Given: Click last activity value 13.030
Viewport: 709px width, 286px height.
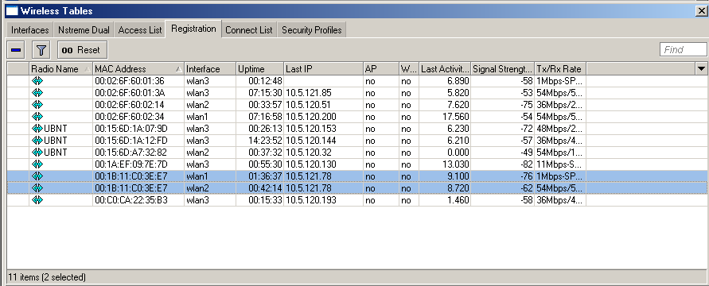Looking at the screenshot, I should 455,164.
